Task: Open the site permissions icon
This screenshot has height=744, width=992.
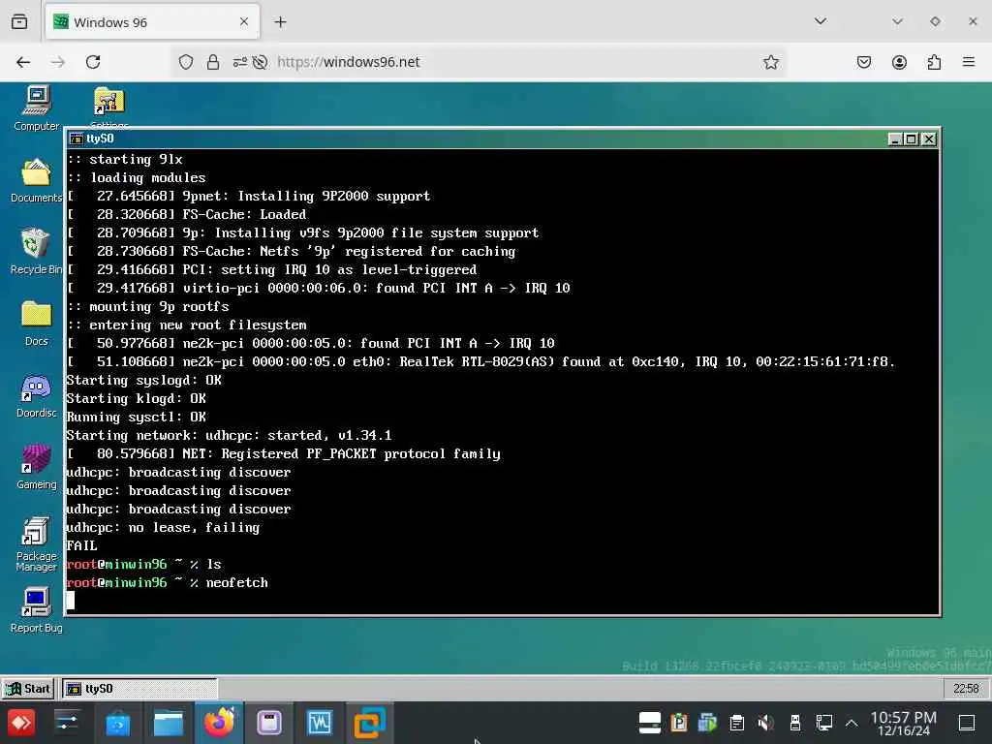Action: point(240,62)
